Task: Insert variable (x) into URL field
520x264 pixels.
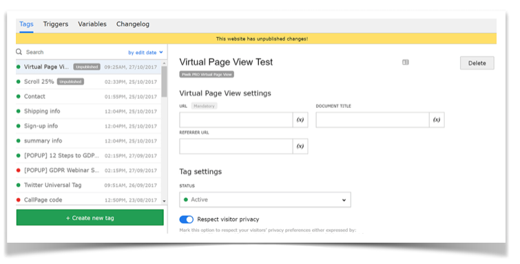Action: pos(300,120)
